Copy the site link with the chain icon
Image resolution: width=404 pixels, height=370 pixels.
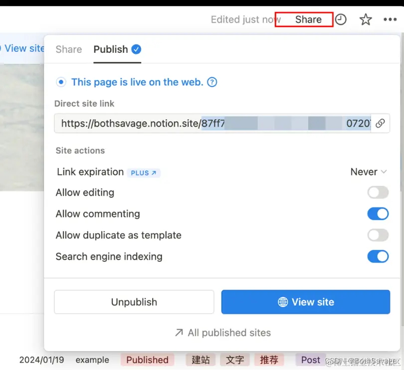tap(380, 124)
